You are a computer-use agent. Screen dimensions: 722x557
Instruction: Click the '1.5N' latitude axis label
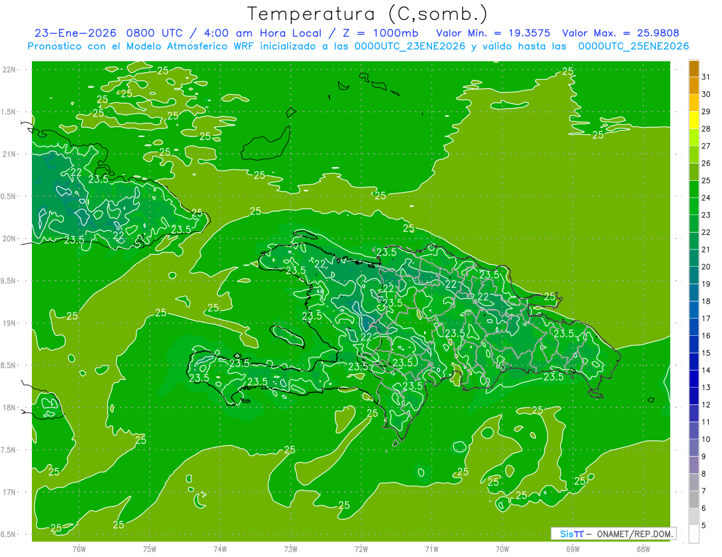click(8, 112)
